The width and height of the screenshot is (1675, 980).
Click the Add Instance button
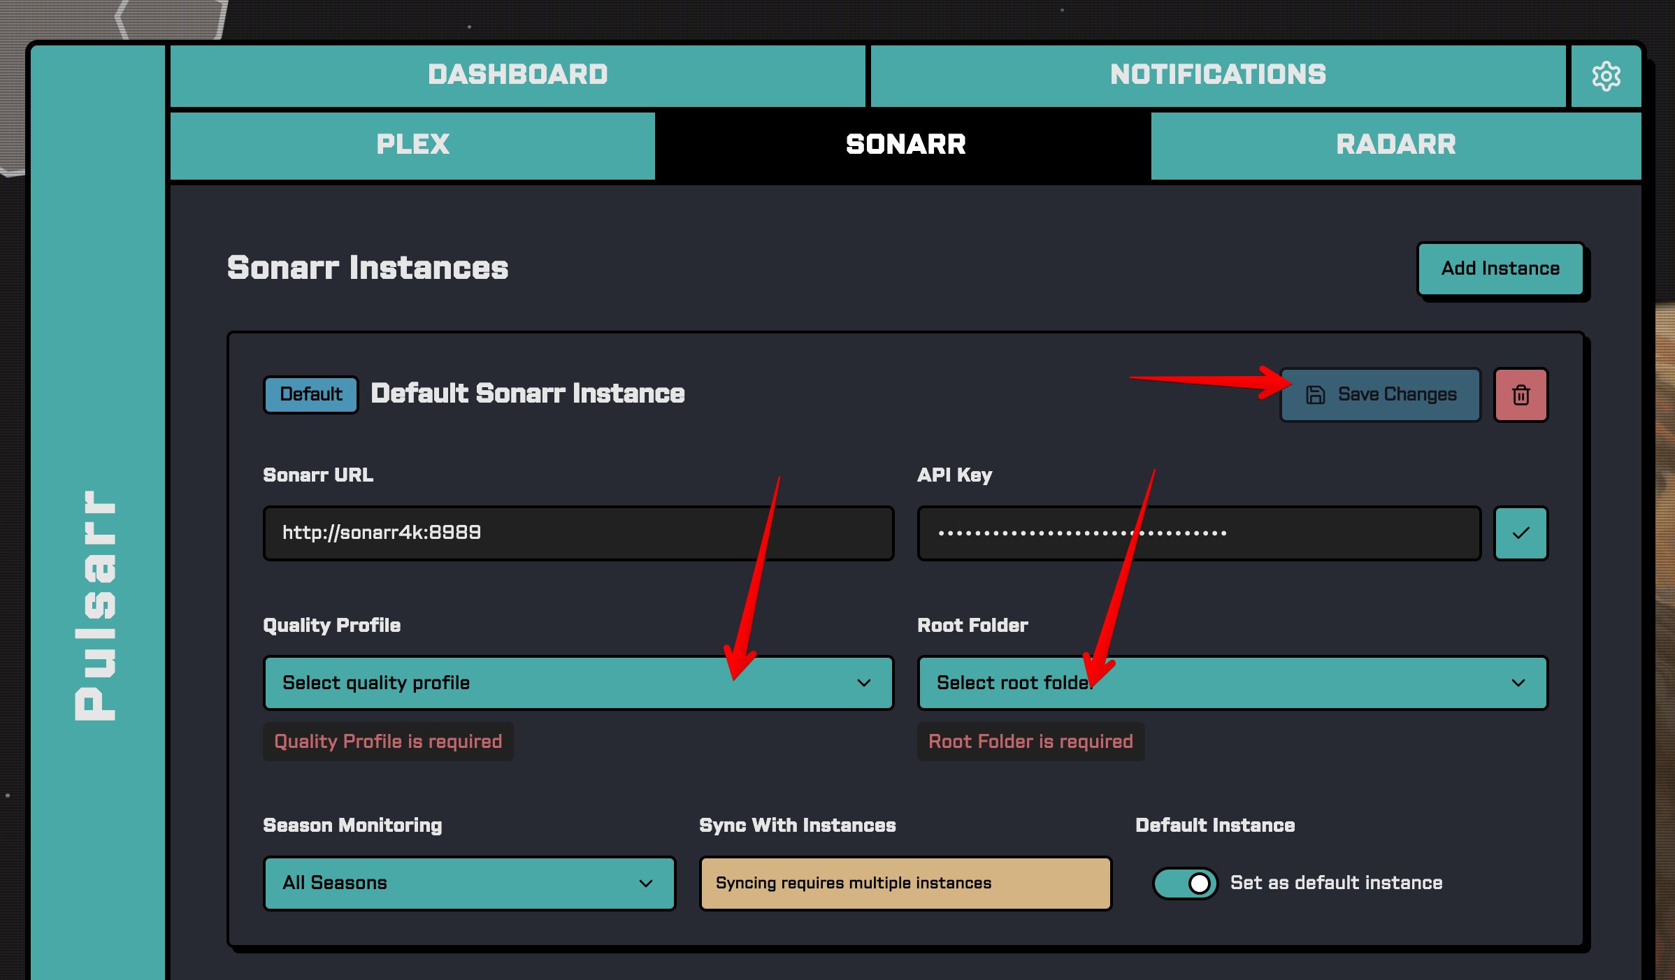pyautogui.click(x=1500, y=268)
